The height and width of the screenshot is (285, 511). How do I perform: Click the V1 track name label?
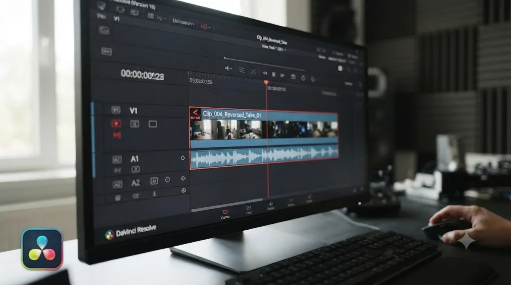[133, 111]
